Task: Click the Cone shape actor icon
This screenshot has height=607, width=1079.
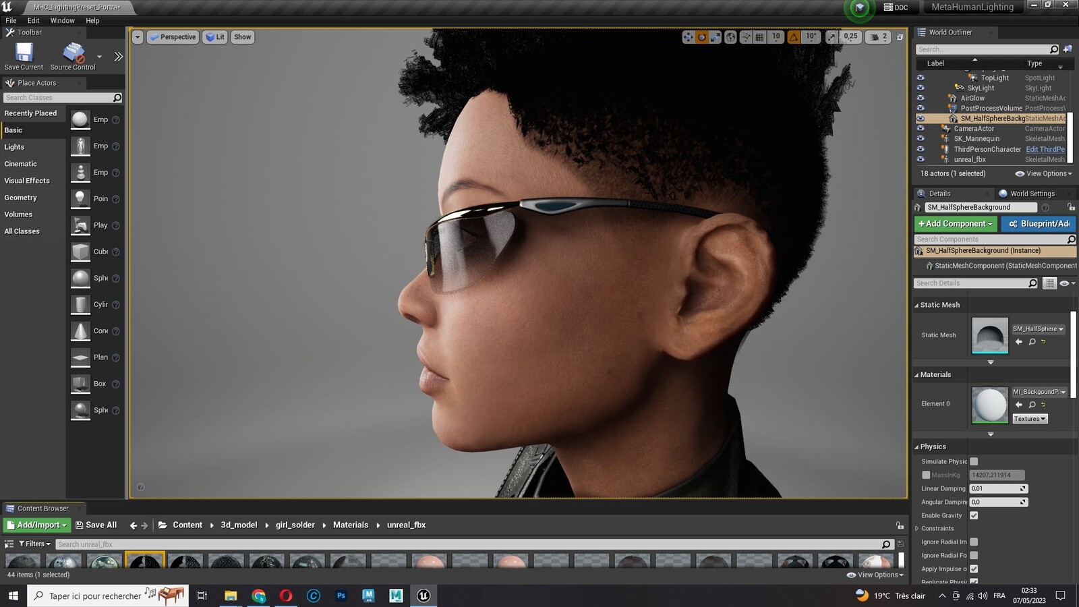Action: 80,331
